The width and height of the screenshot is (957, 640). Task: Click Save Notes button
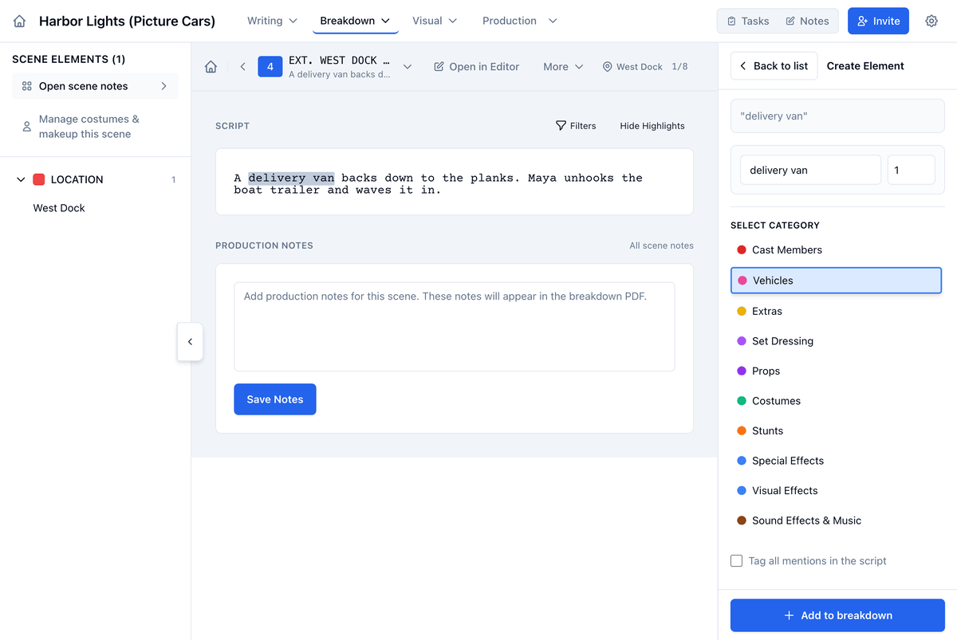(275, 399)
